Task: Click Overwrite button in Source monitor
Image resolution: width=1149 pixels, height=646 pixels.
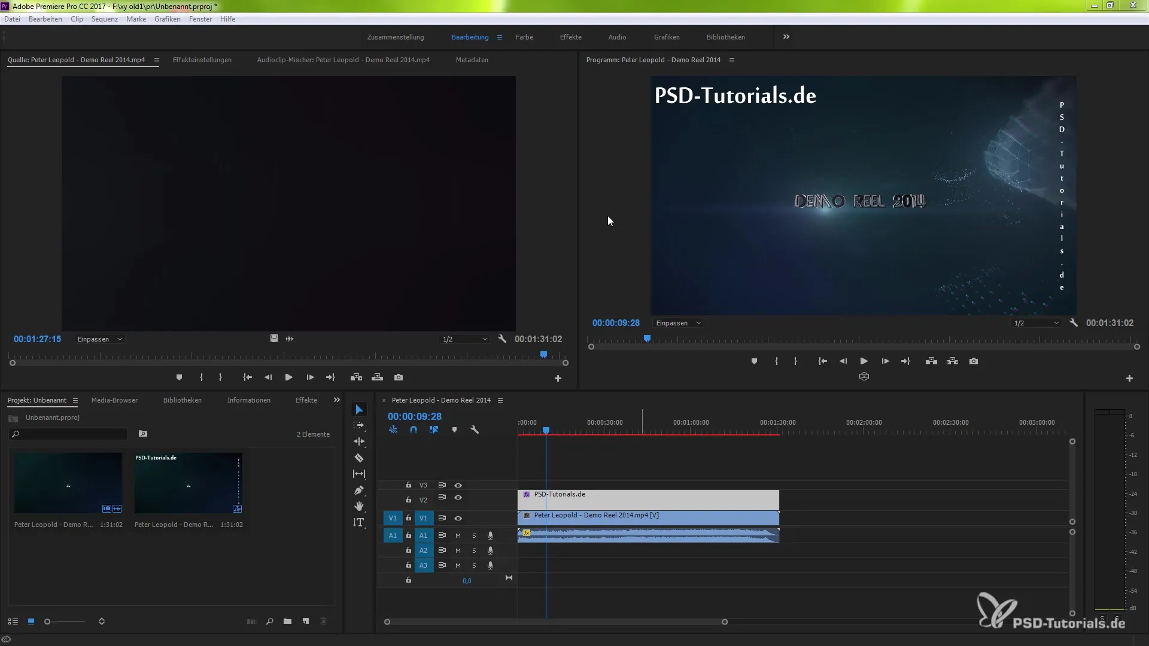Action: (377, 377)
